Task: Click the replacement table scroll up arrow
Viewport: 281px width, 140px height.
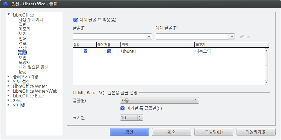Action: 266,50
